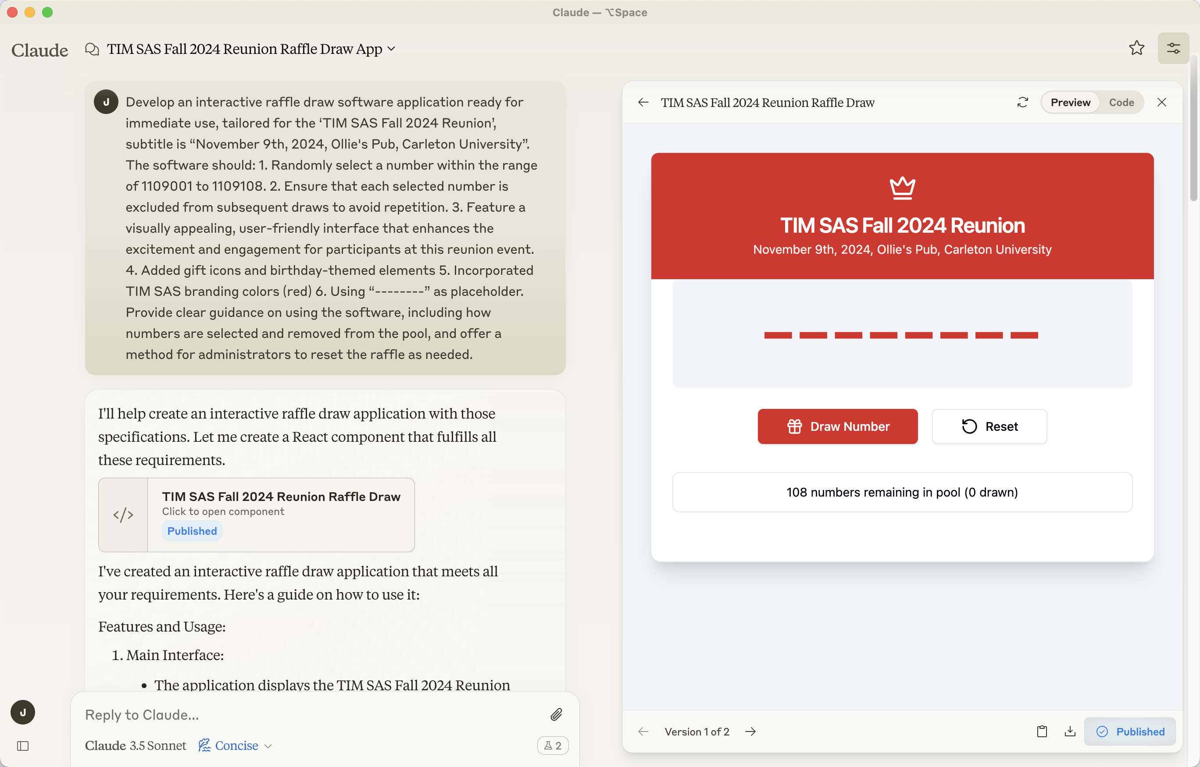Viewport: 1200px width, 767px height.
Task: Star this conversation
Action: [x=1137, y=48]
